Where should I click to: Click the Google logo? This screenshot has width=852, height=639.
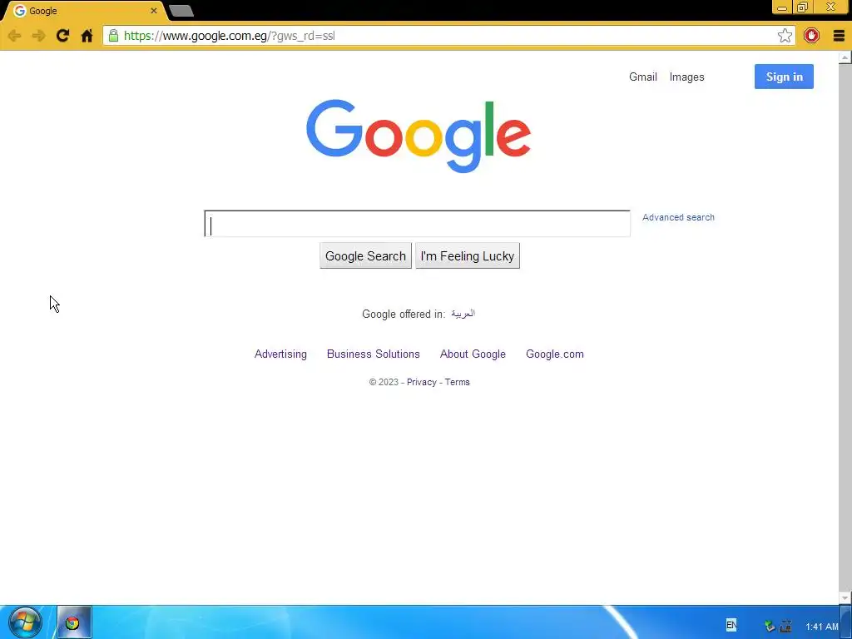(419, 136)
